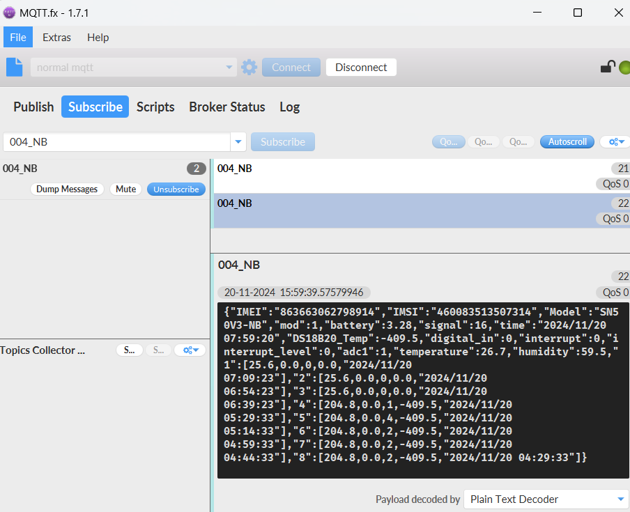Click the 22 badge in message details pane

pyautogui.click(x=622, y=277)
